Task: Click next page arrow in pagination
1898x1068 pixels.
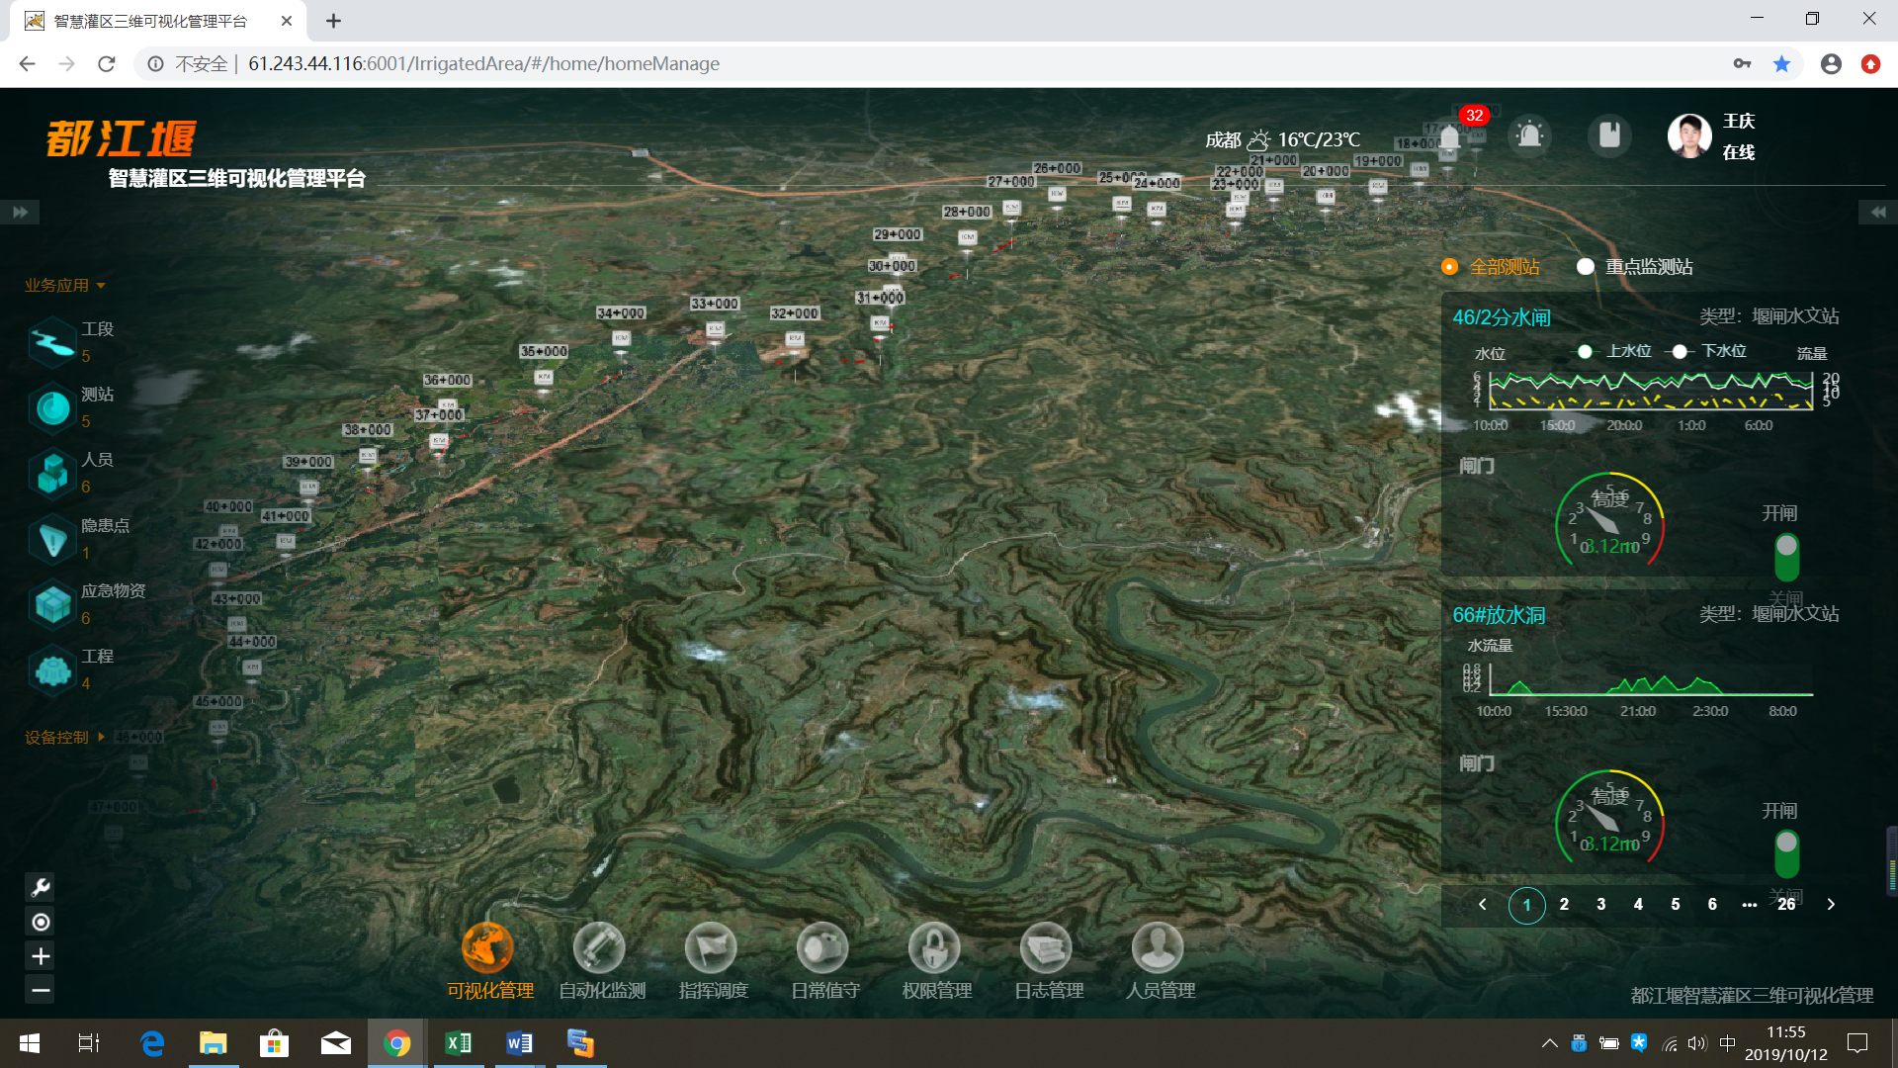Action: coord(1831,904)
